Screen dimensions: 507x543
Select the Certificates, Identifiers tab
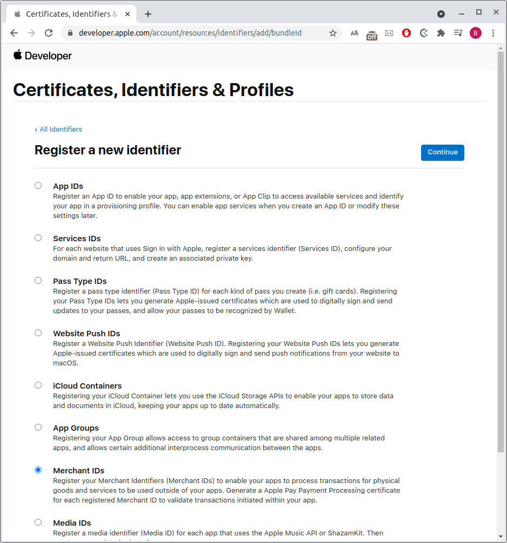(x=70, y=14)
